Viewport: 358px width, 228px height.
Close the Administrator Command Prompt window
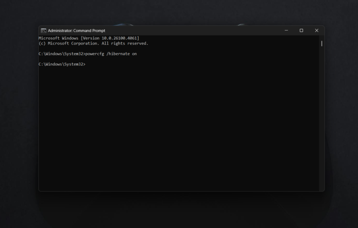[317, 31]
